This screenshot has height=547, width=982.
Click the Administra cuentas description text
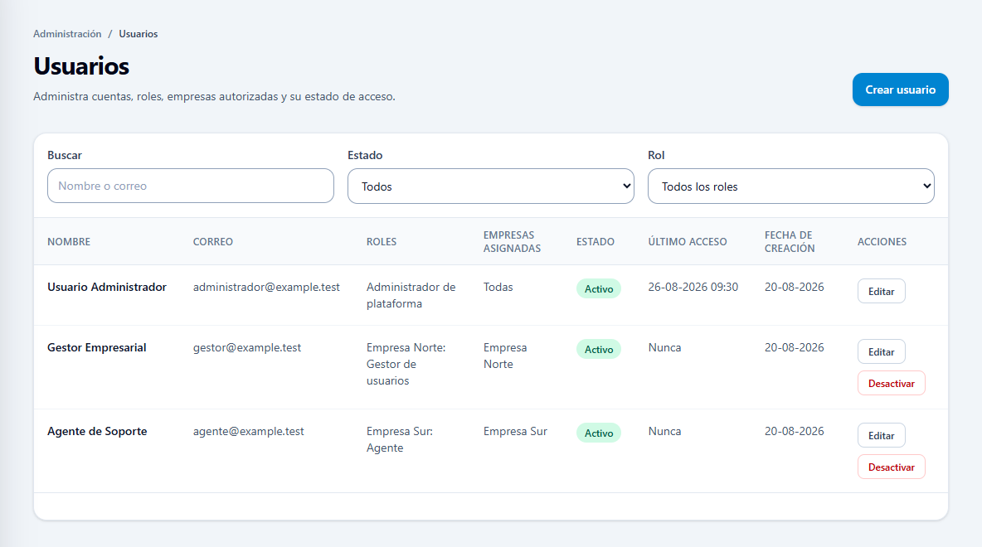pyautogui.click(x=214, y=96)
